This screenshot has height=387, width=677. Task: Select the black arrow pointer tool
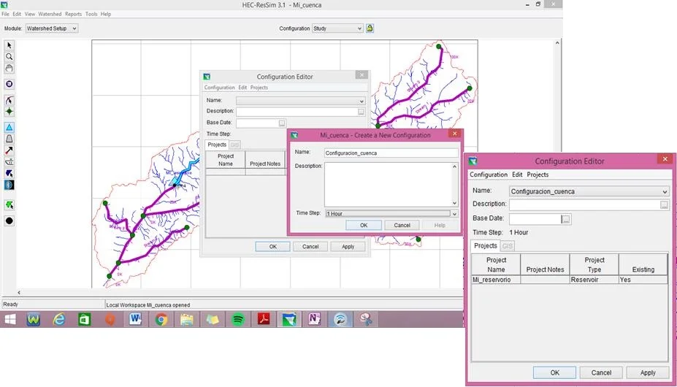(9, 45)
